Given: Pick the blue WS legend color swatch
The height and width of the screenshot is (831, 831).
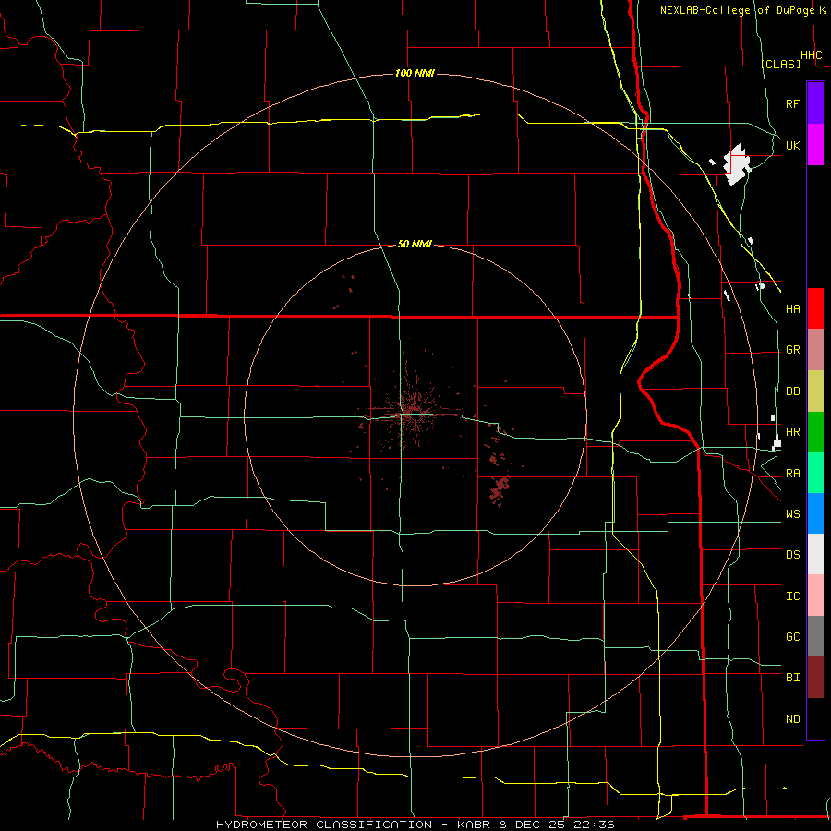Looking at the screenshot, I should tap(815, 513).
